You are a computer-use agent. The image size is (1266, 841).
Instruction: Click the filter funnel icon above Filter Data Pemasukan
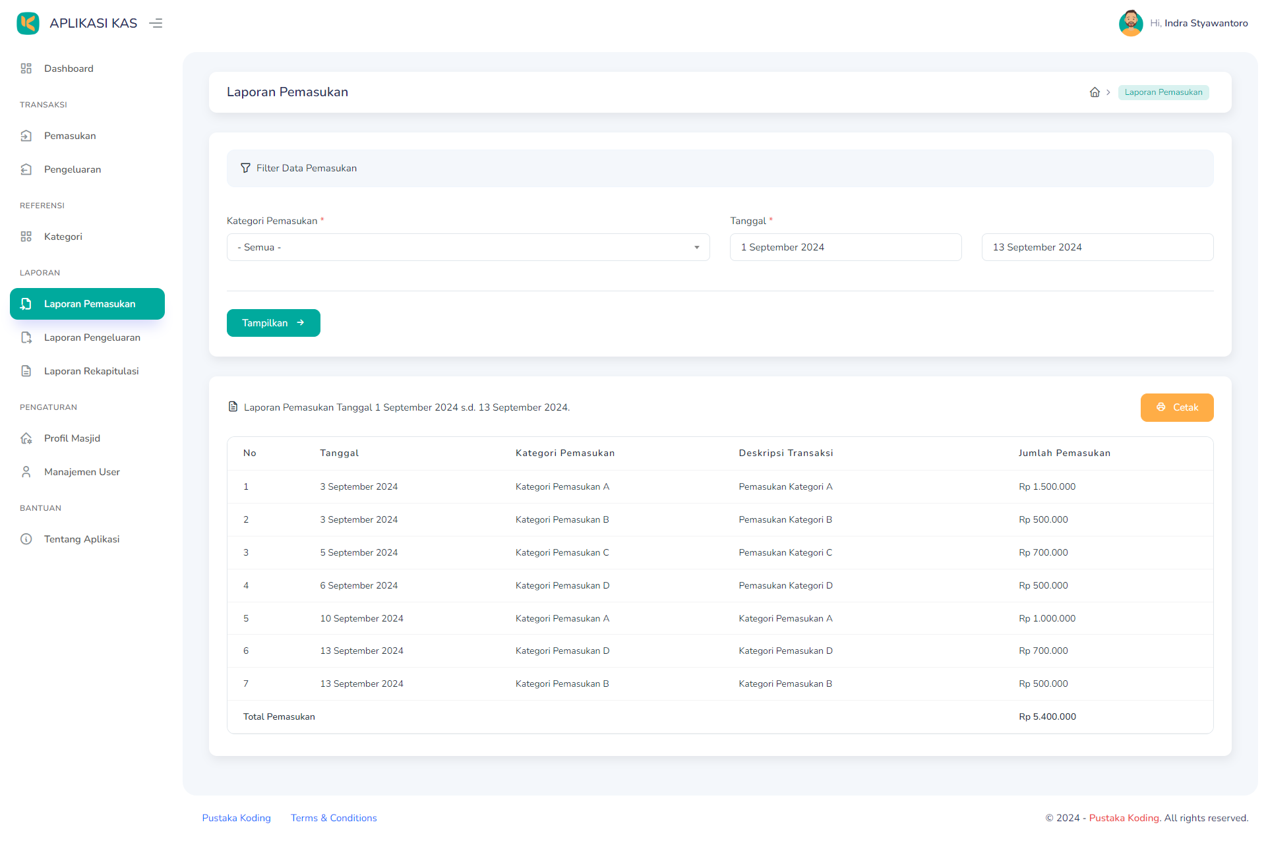(x=245, y=168)
